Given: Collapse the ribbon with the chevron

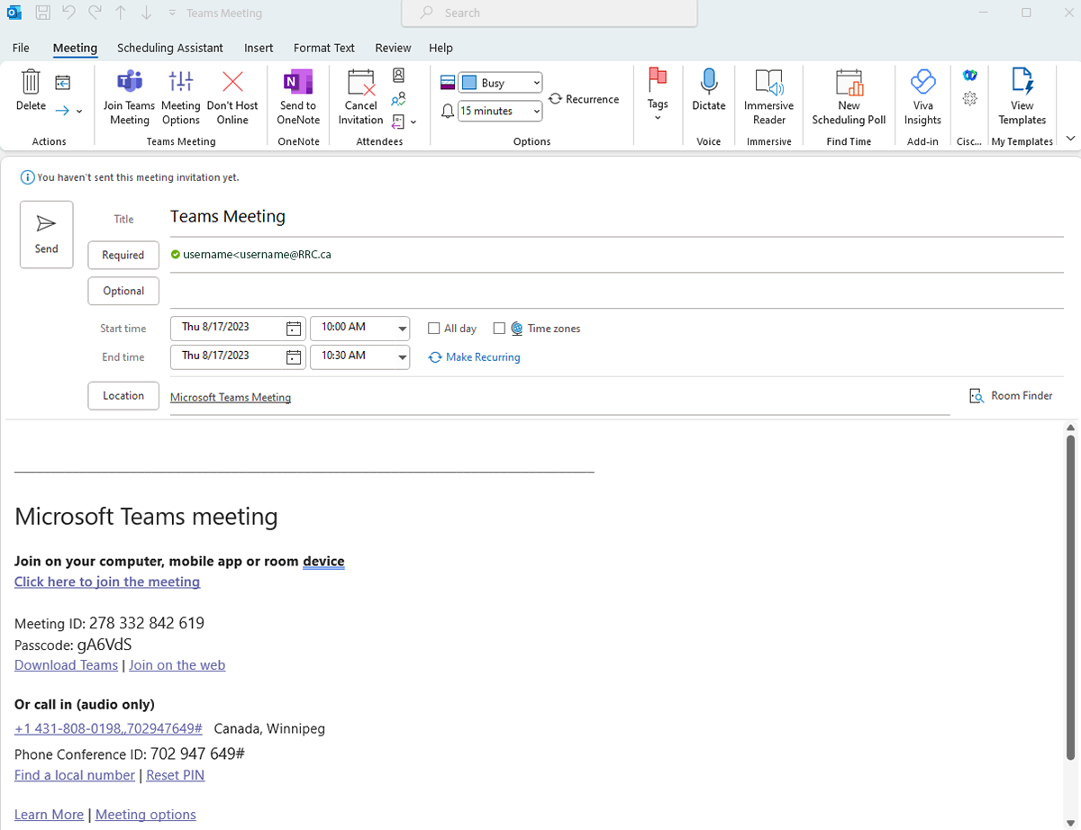Looking at the screenshot, I should click(1070, 139).
